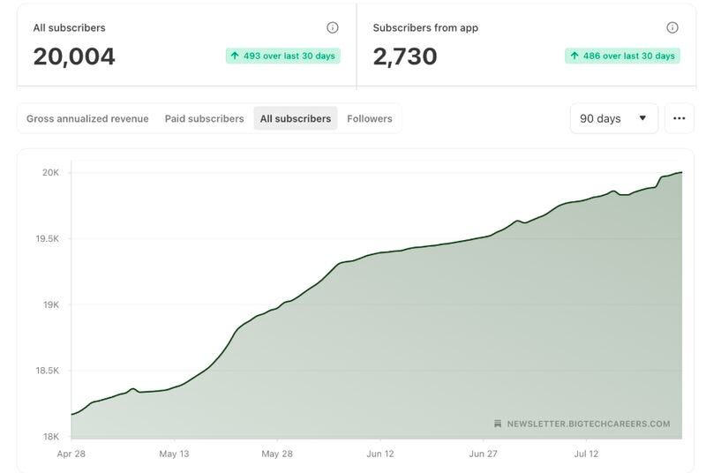Click the May 13 x-axis date
The height and width of the screenshot is (473, 706).
174,454
